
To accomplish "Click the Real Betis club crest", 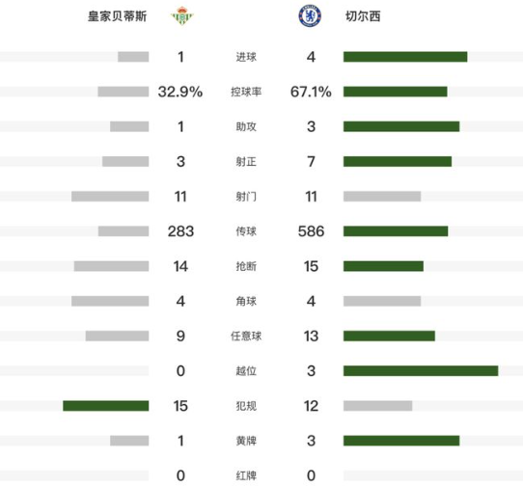I will (181, 15).
